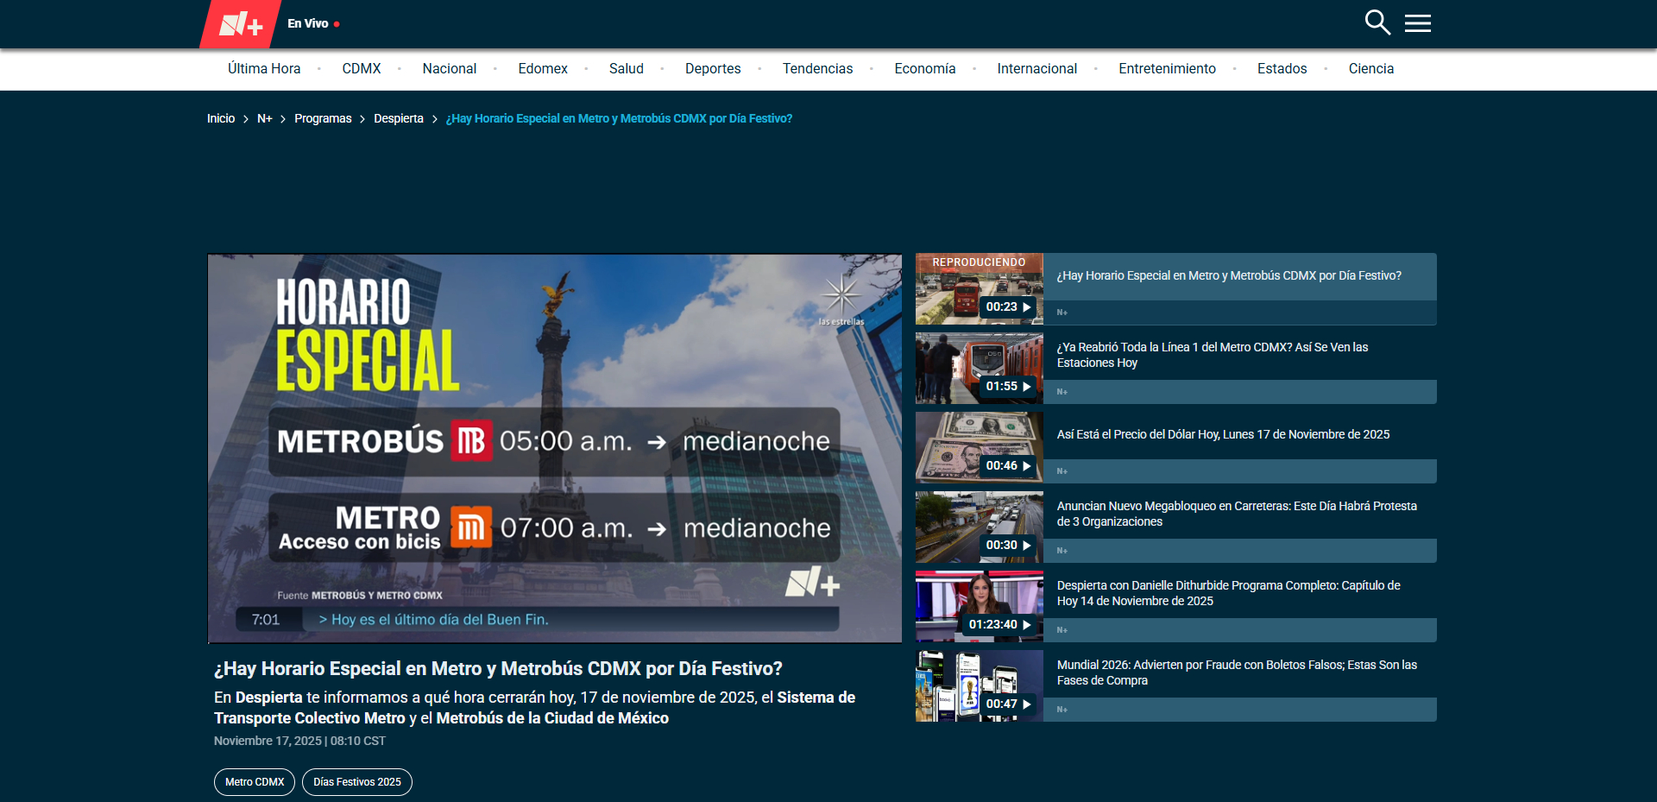Click the current article breadcrumb title

coord(619,118)
